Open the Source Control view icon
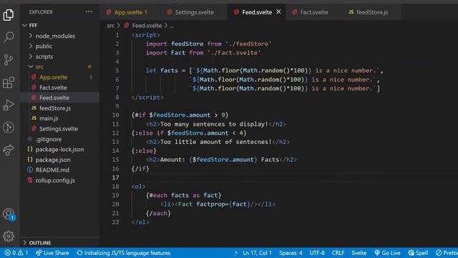 pyautogui.click(x=8, y=59)
